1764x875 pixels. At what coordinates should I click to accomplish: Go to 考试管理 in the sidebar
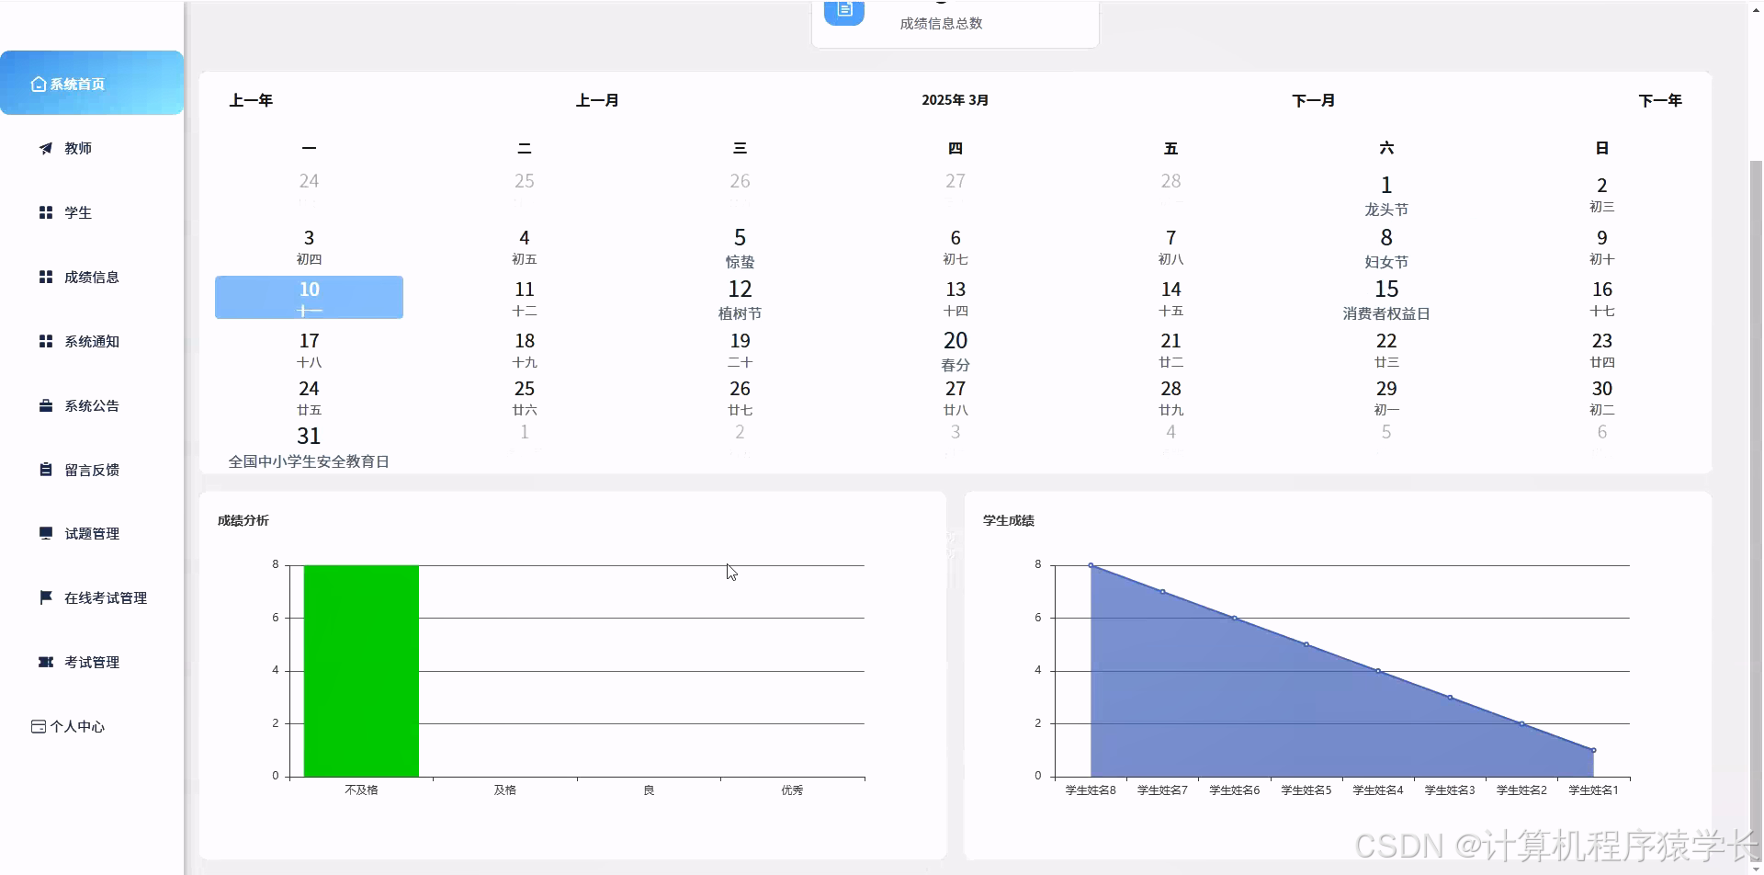point(92,662)
